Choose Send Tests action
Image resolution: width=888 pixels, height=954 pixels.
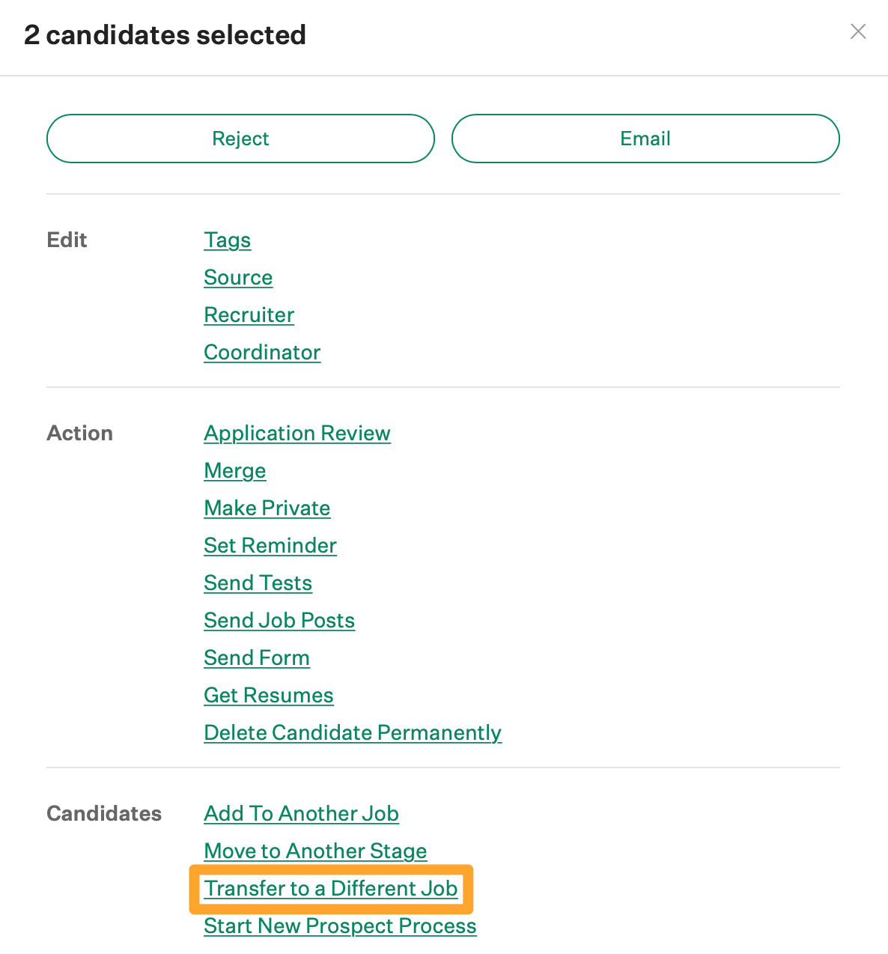[x=258, y=583]
